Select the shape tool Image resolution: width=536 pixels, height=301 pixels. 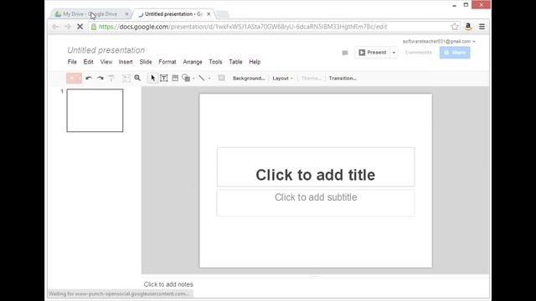coord(186,78)
